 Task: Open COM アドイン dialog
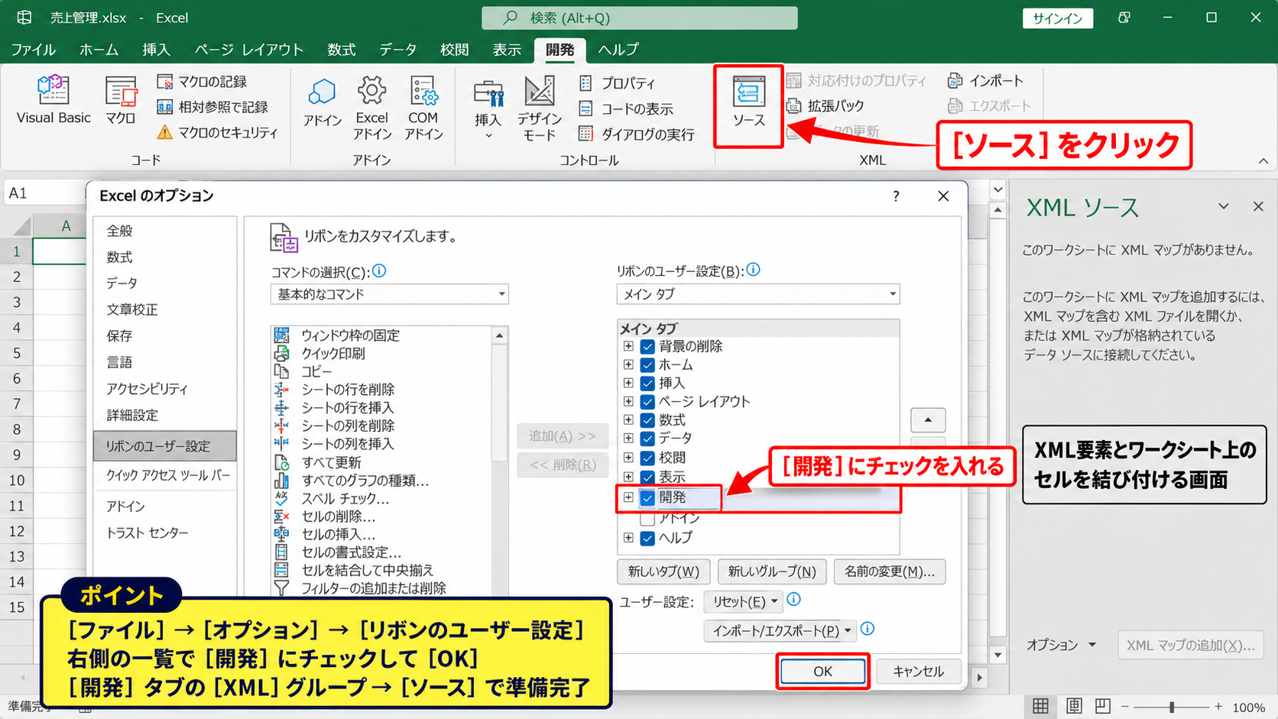423,107
